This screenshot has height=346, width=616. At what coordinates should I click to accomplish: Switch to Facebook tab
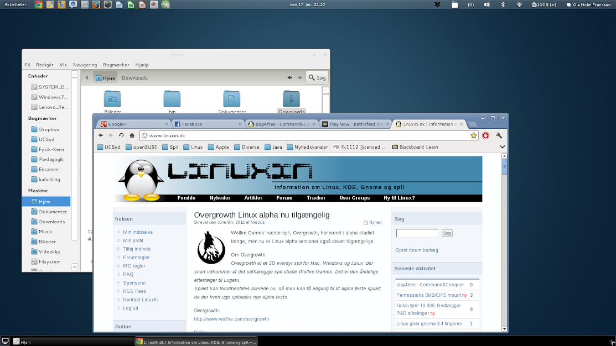click(x=208, y=124)
